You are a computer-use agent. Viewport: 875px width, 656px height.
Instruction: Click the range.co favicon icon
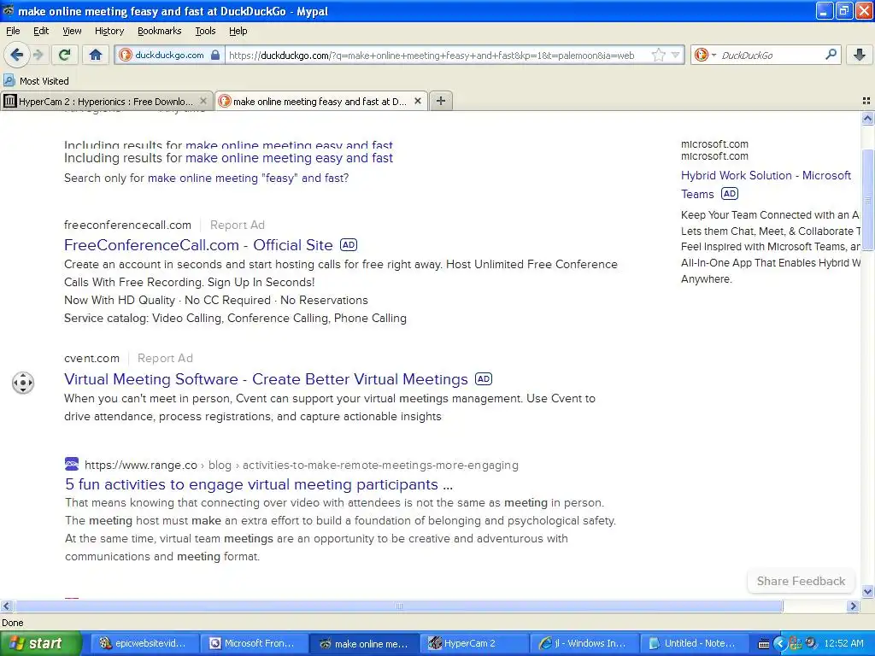(72, 464)
